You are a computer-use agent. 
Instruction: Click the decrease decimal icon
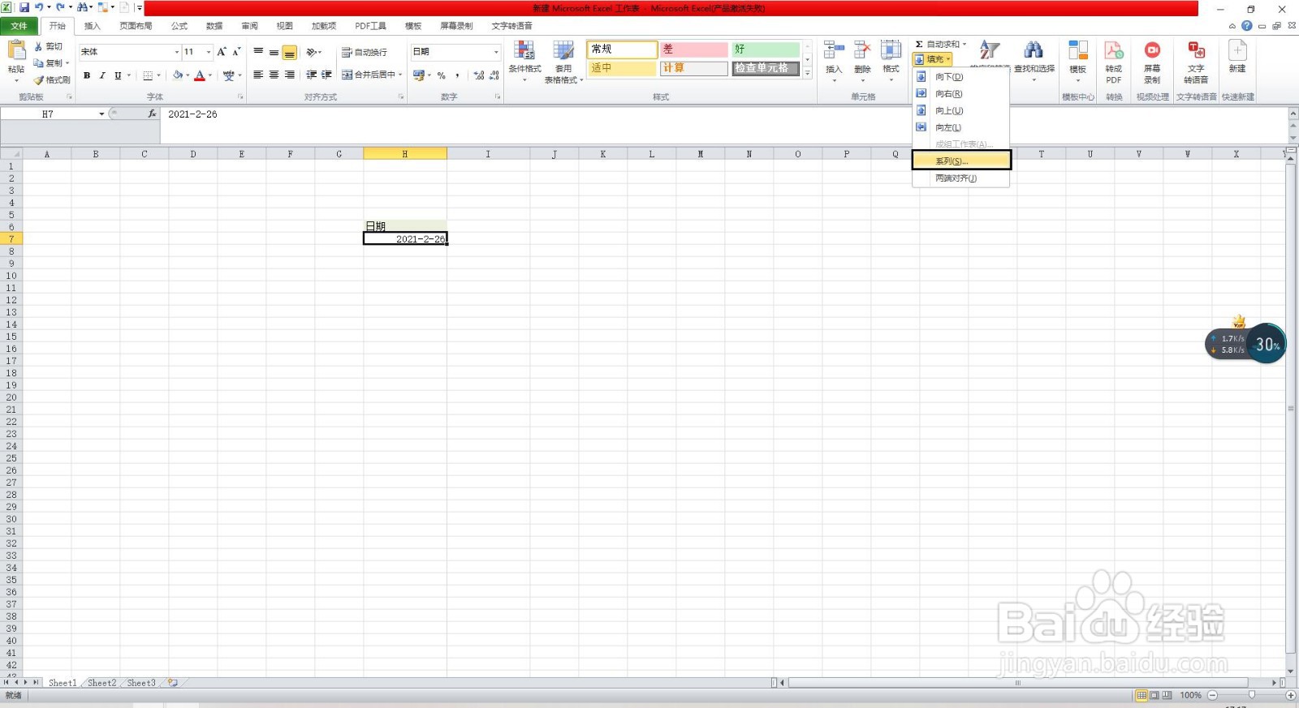pos(494,75)
